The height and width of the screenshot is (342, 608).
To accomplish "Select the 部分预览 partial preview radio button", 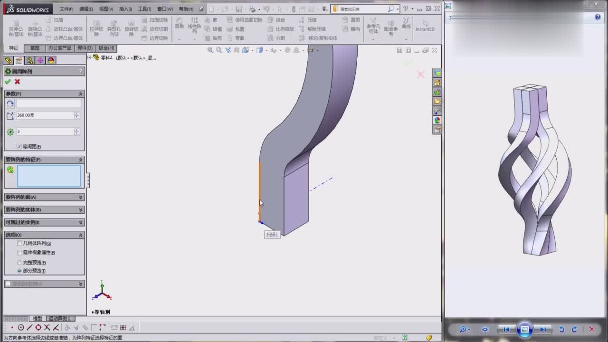I will click(19, 271).
